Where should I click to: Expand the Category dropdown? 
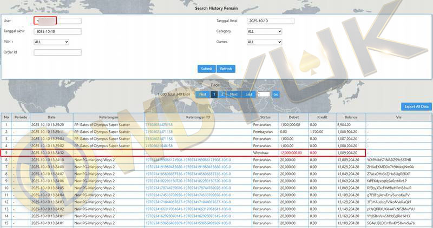(x=264, y=31)
